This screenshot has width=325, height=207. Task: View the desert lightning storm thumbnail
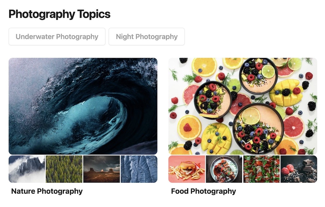[101, 169]
